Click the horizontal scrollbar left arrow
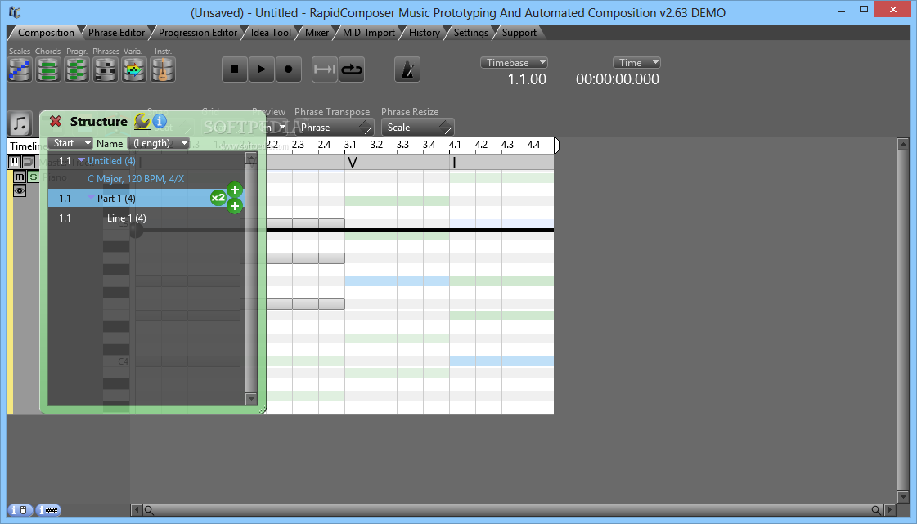This screenshot has width=917, height=524. [137, 510]
